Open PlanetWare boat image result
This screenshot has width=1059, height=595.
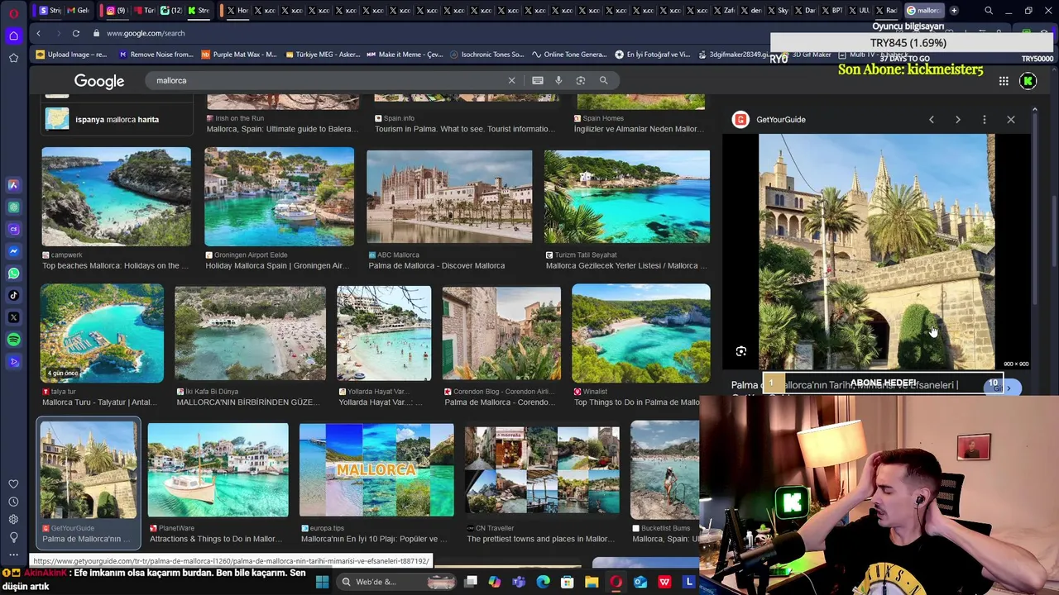[x=218, y=470]
